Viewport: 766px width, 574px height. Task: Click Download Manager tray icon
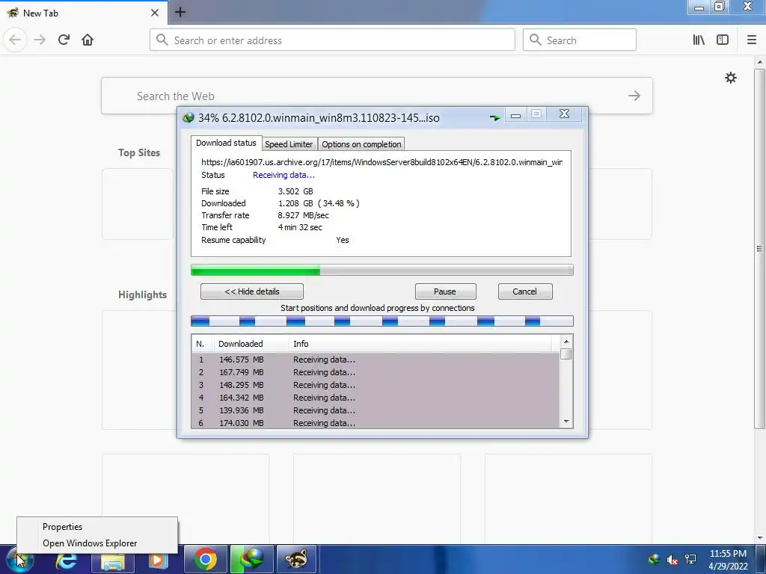(x=654, y=559)
